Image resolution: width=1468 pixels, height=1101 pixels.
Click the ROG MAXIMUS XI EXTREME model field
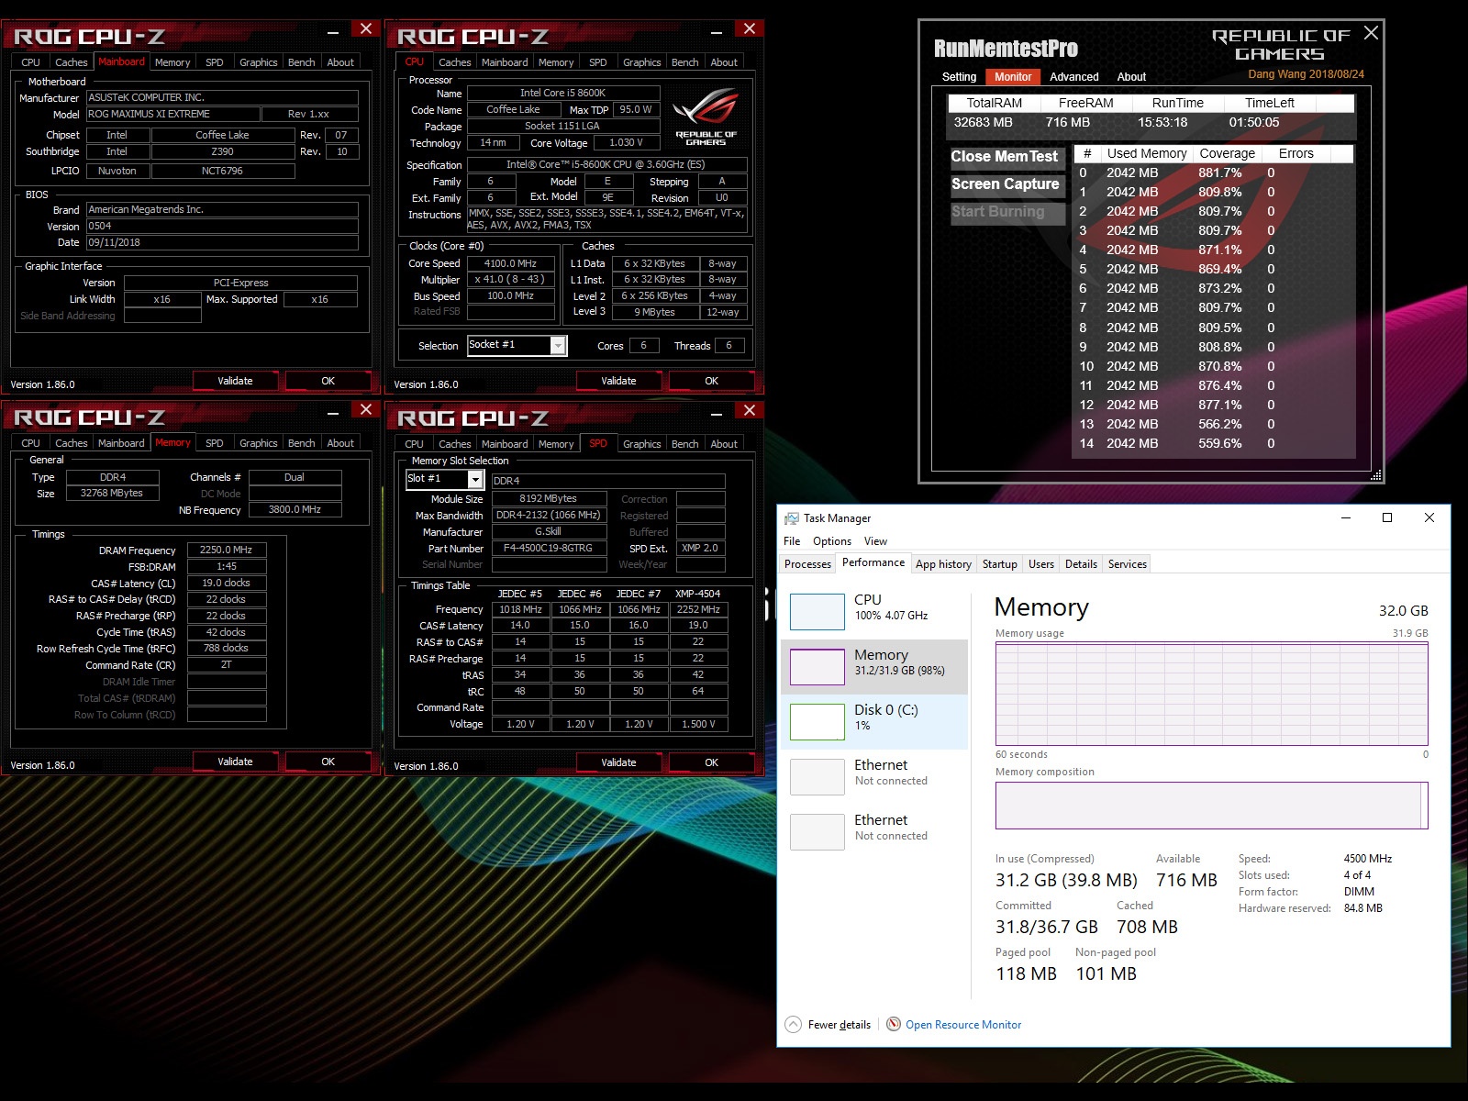pyautogui.click(x=172, y=115)
